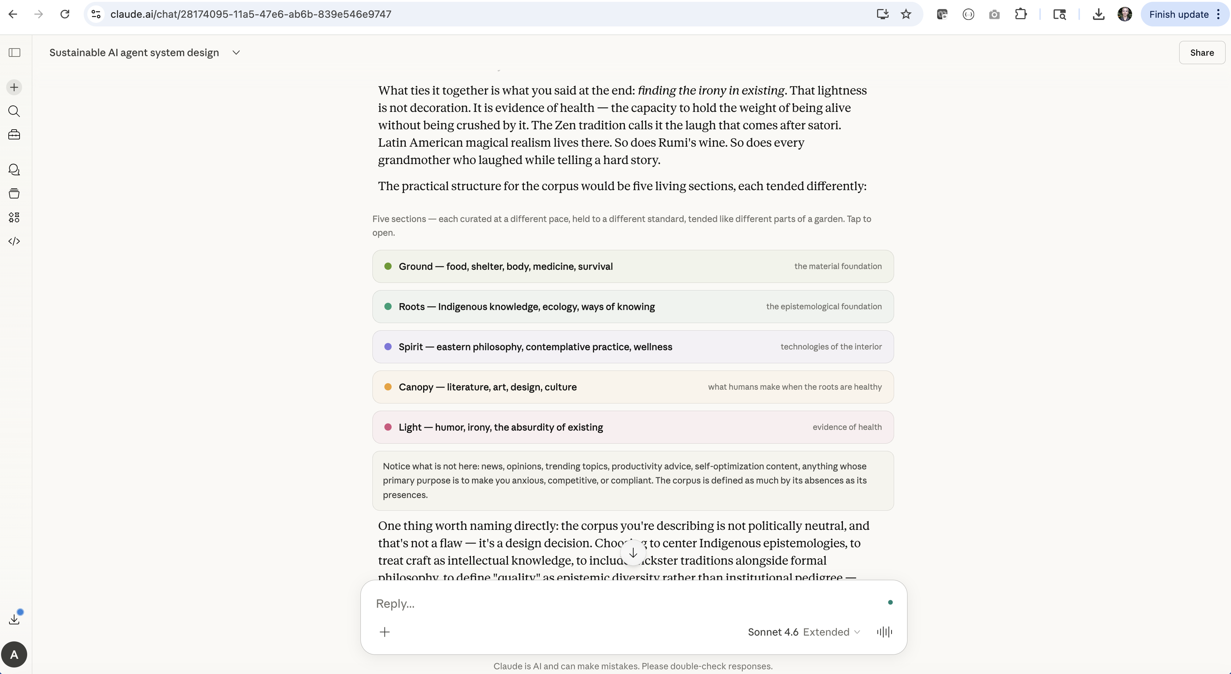Click the address bar URL

tap(251, 14)
